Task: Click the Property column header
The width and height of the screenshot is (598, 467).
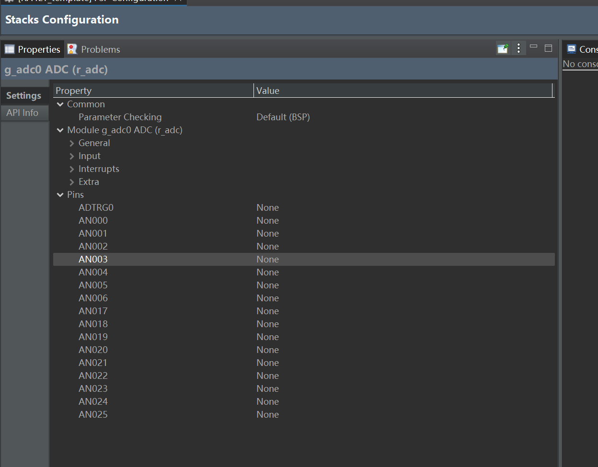Action: click(153, 91)
